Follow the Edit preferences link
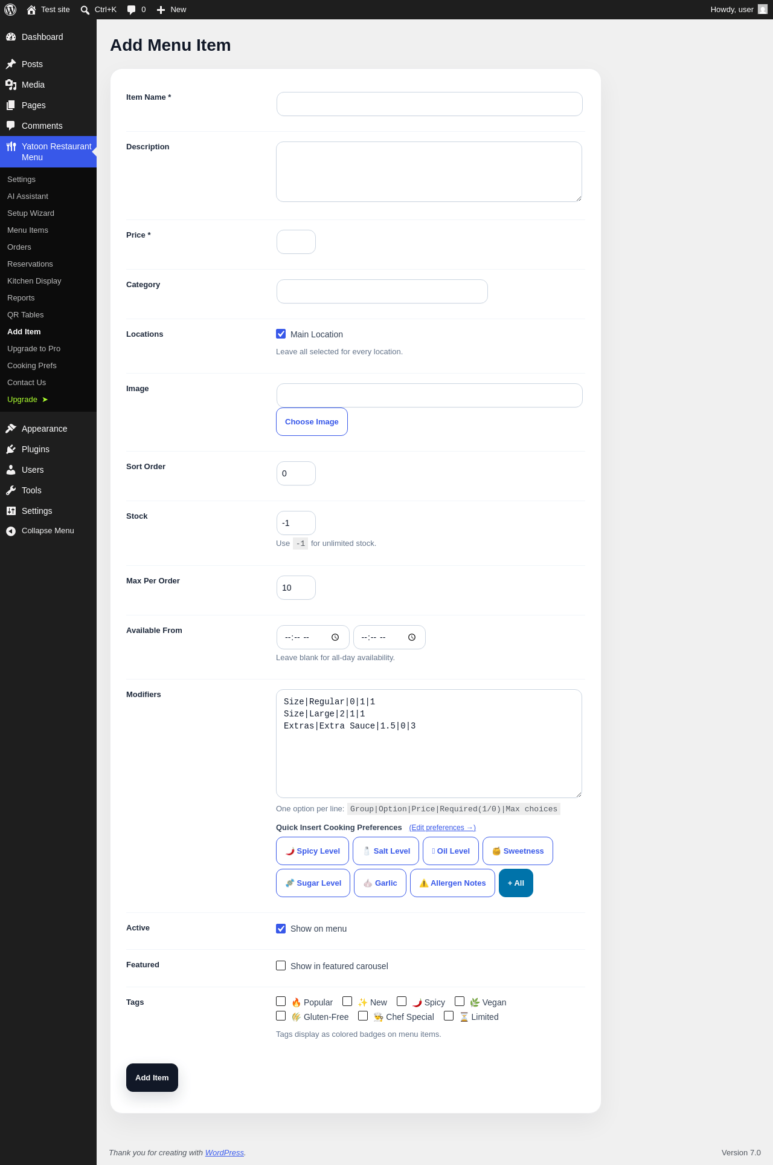The image size is (773, 1165). click(x=442, y=828)
